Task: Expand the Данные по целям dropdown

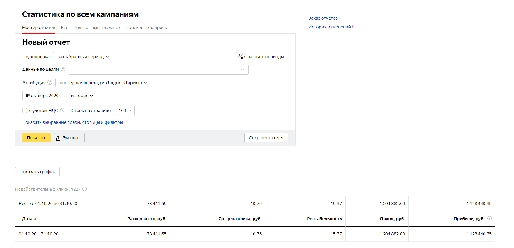Action: pos(159,70)
